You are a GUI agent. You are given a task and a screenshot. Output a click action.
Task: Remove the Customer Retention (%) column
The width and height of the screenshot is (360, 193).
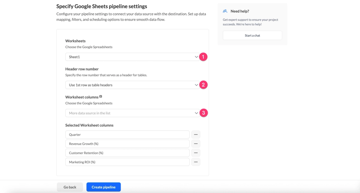point(196,153)
